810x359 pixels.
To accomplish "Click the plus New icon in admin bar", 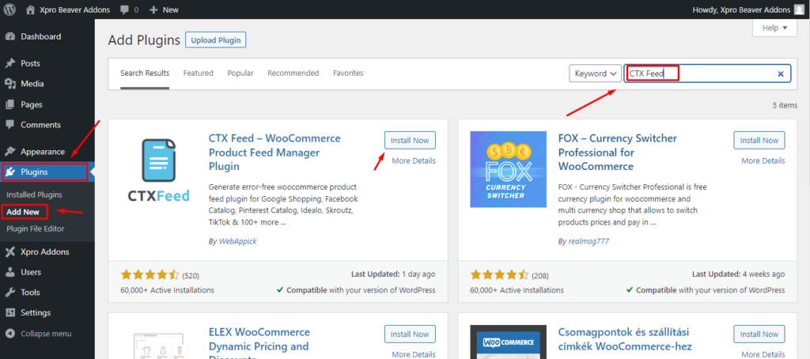I will click(153, 9).
